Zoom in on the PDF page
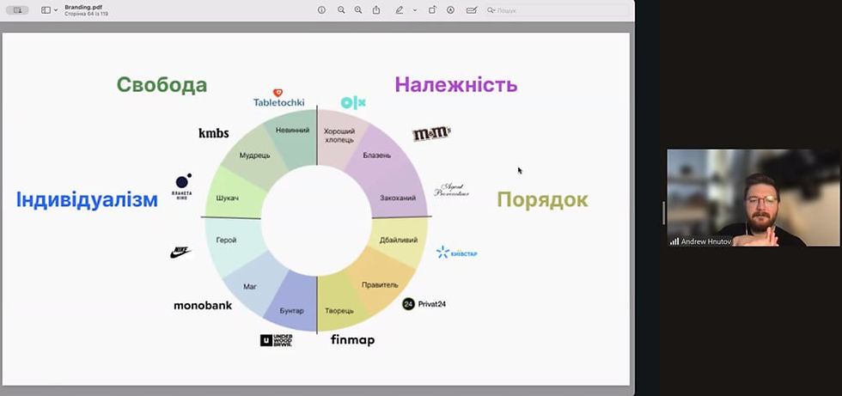842x396 pixels. 358,10
